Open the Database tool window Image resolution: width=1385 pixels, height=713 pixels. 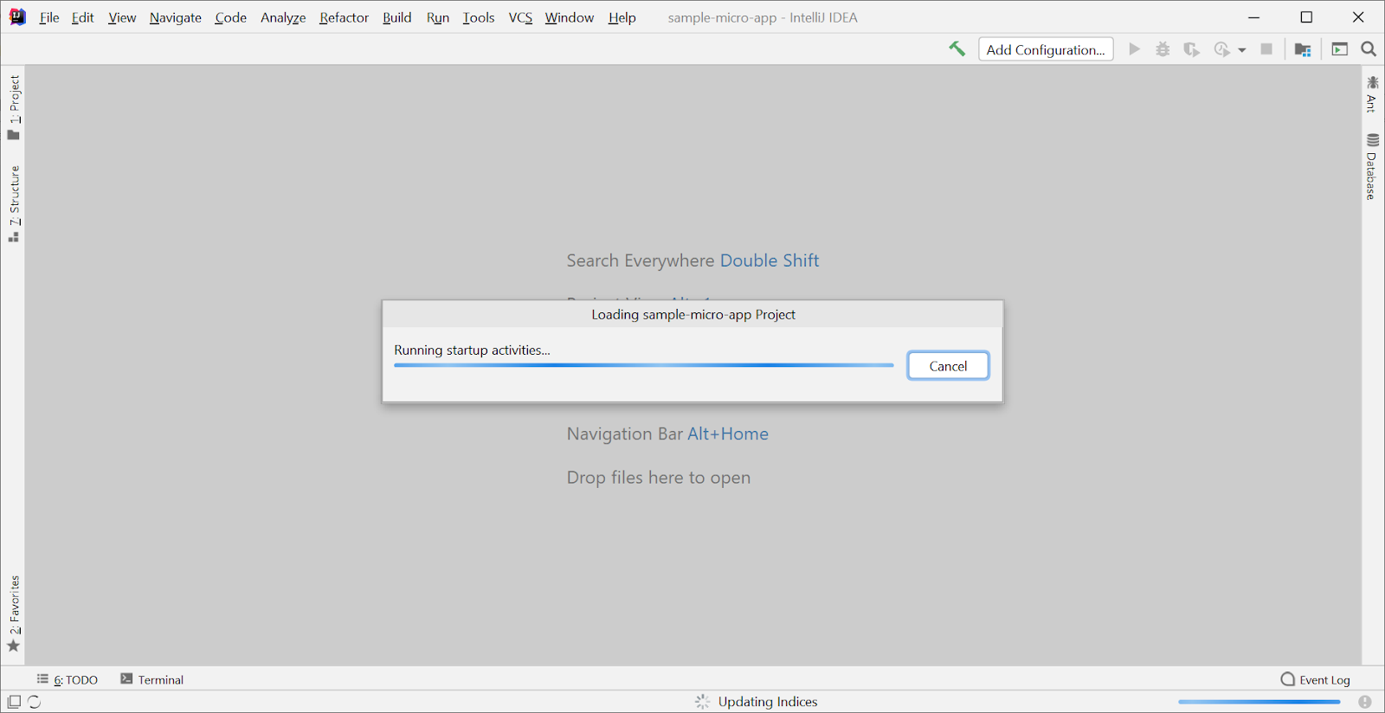[1372, 167]
